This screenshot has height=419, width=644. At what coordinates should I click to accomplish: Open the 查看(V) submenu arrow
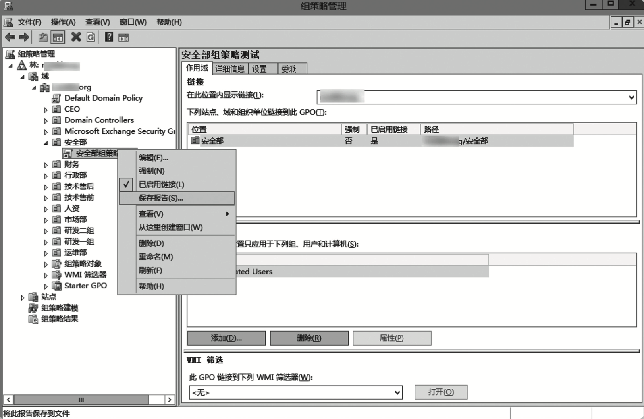tap(228, 214)
